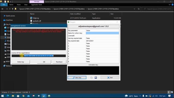Open the File menu in Explorer
The height and width of the screenshot is (98, 174).
coord(4,5)
